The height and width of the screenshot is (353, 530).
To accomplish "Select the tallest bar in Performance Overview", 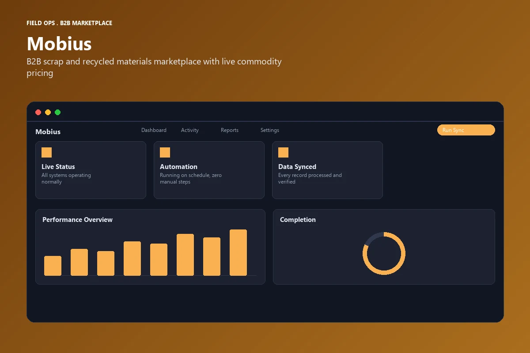I will click(x=238, y=252).
